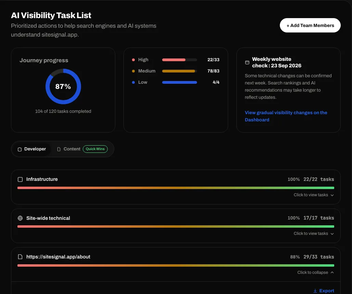The image size is (352, 294).
Task: Click the 78/83 Medium count
Action: 213,71
